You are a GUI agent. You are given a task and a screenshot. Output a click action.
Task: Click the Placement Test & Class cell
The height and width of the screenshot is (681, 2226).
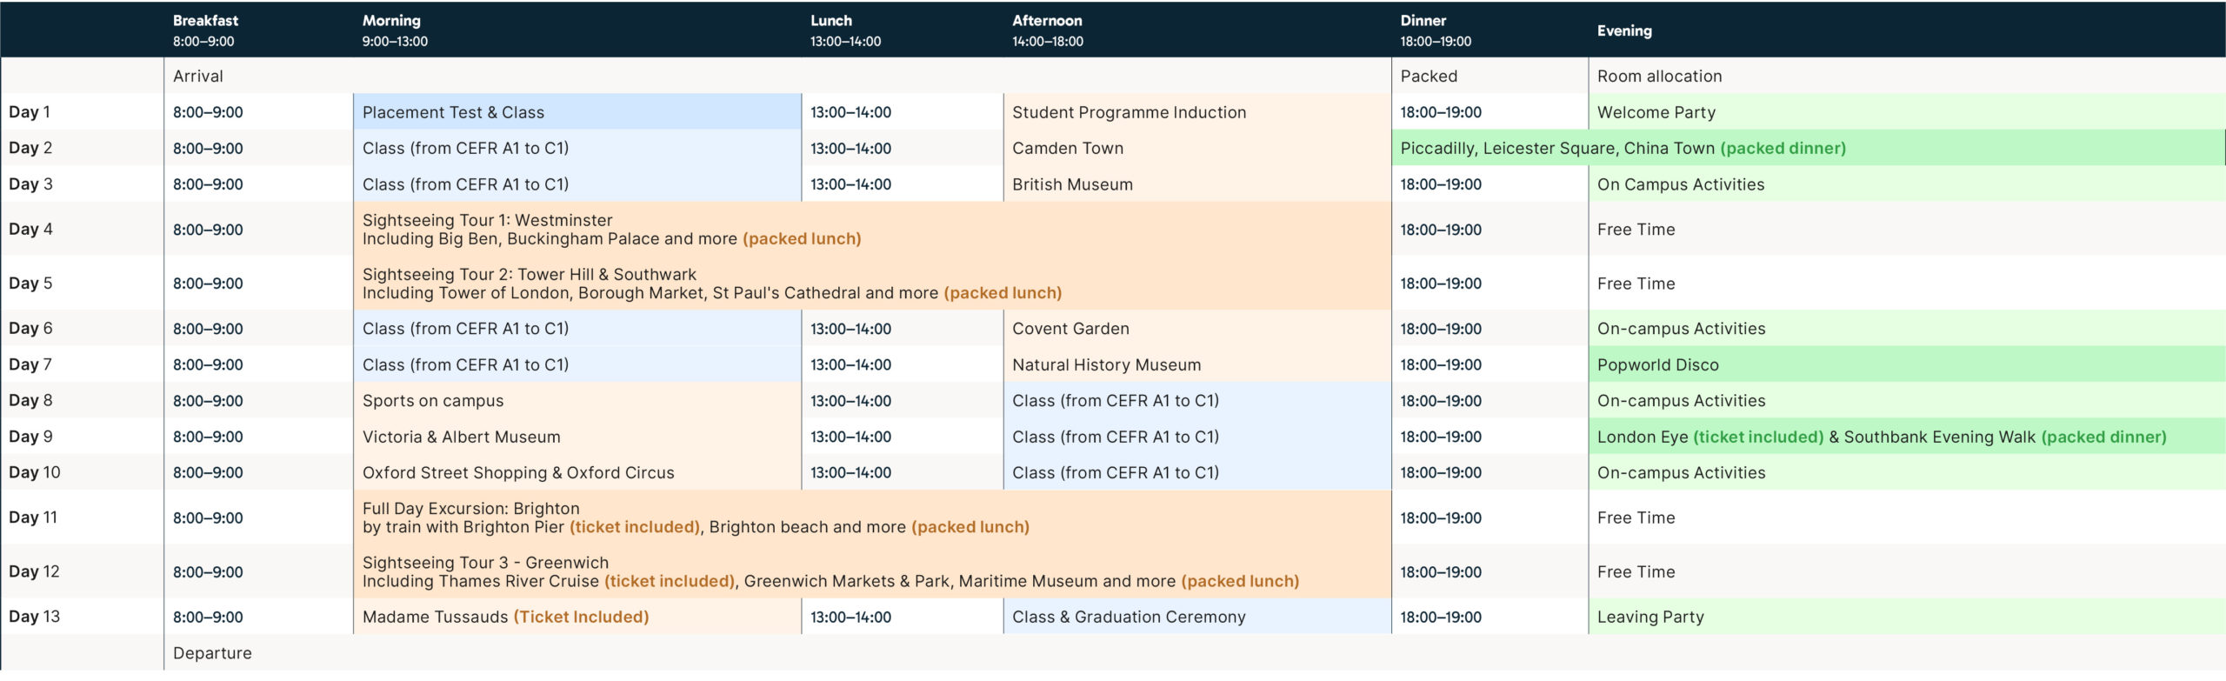[x=453, y=112]
